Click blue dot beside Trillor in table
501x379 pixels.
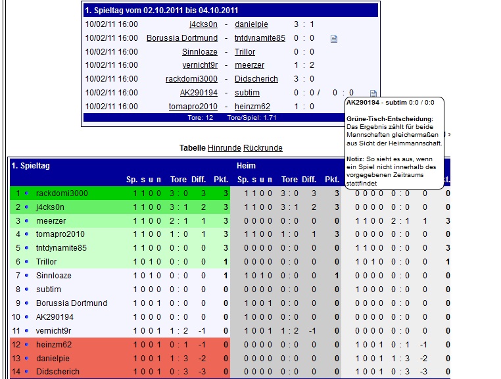[26, 262]
